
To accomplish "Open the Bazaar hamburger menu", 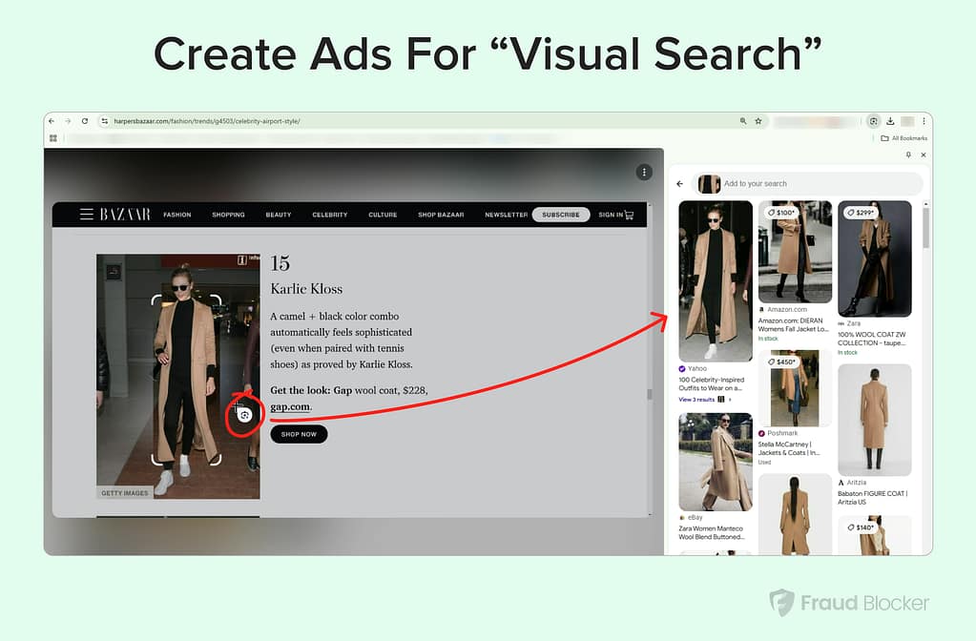I will (x=87, y=215).
